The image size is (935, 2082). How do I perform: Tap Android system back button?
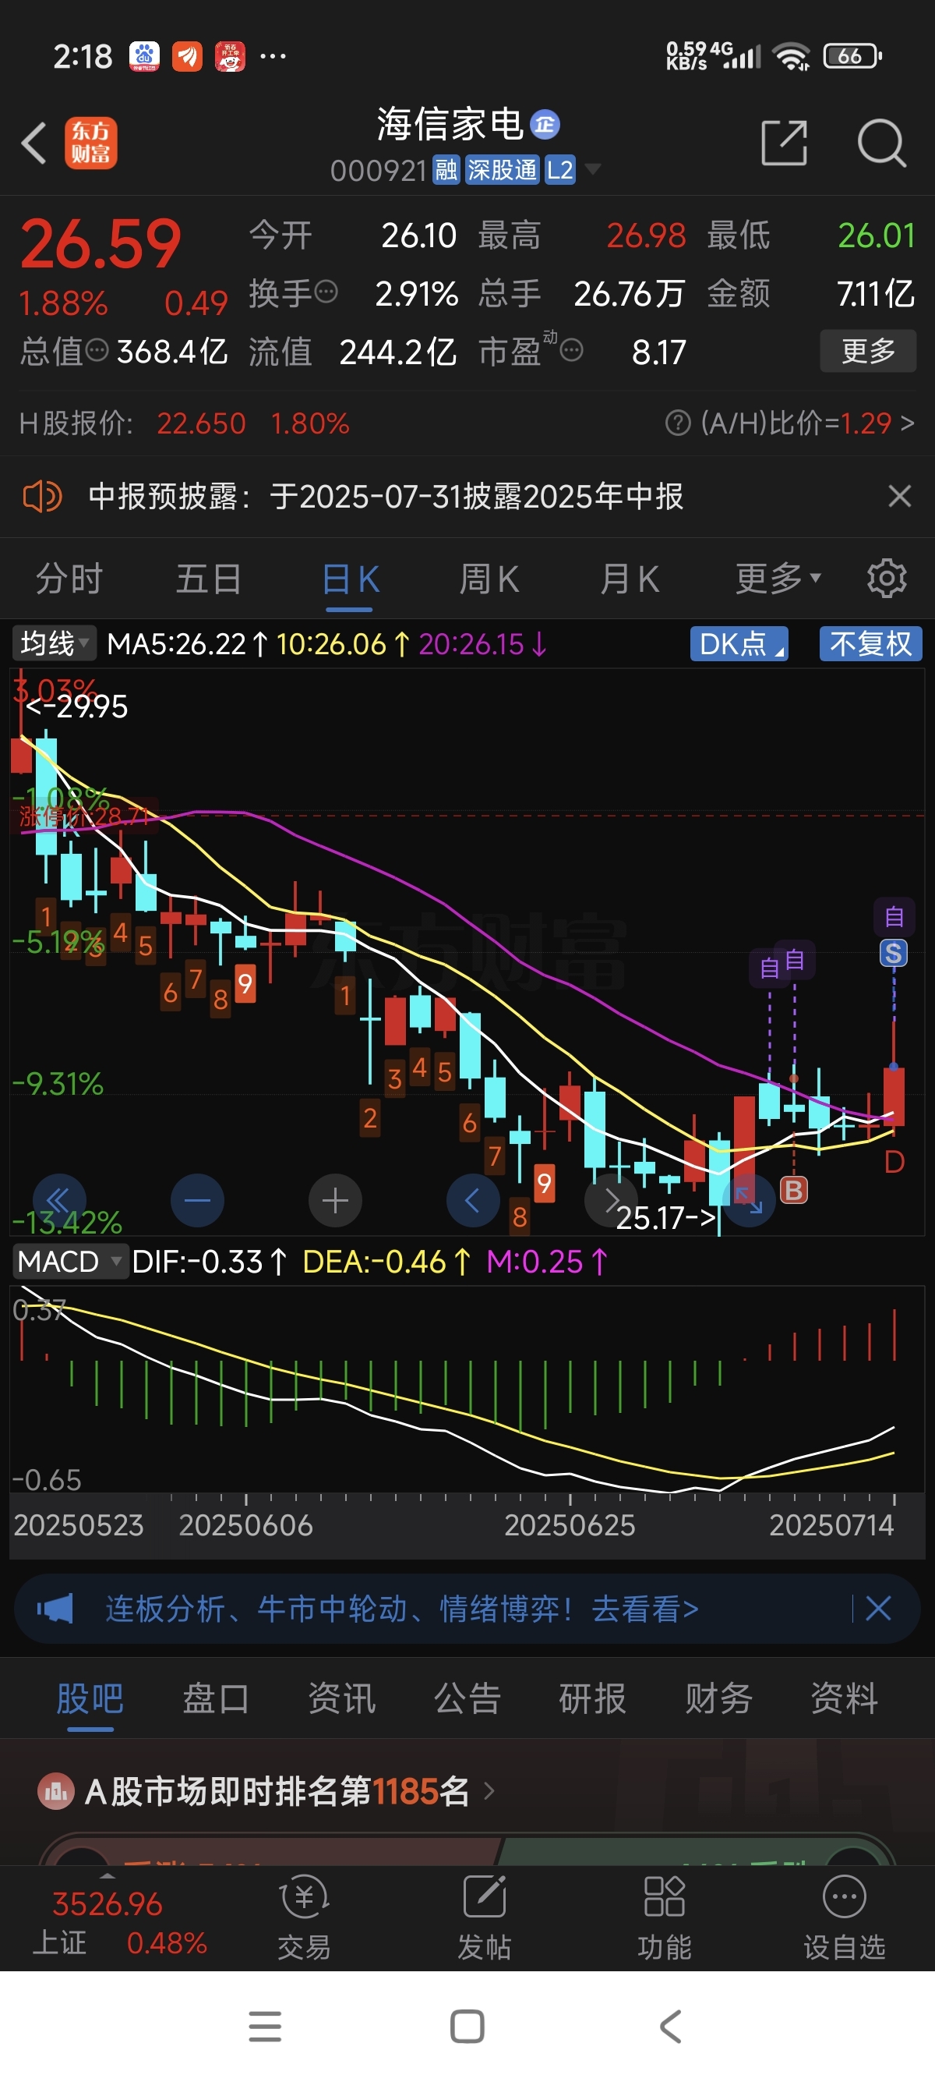[670, 2026]
